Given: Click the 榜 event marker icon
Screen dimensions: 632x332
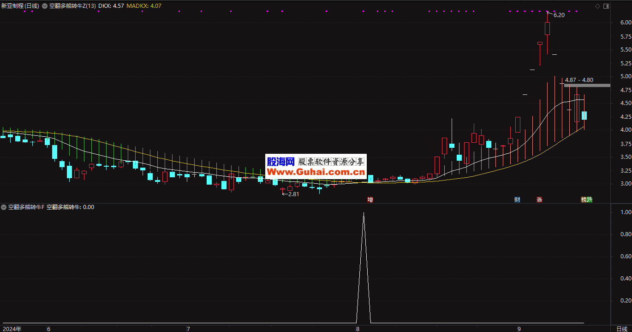Looking at the screenshot, I should tap(584, 200).
